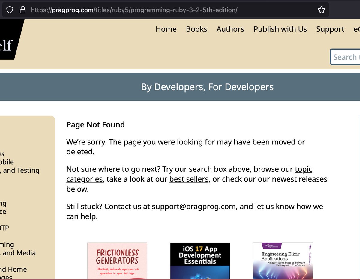Open the Home menu item
360x280 pixels.
pos(166,29)
